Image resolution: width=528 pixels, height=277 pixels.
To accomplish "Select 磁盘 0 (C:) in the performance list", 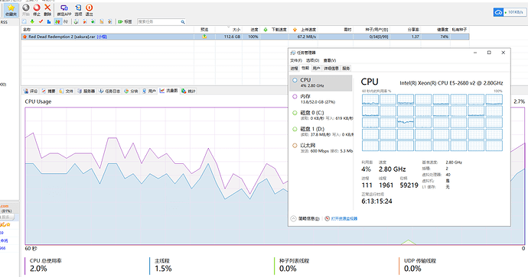I will tap(321, 115).
